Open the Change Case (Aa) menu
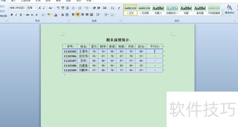The width and height of the screenshot is (238, 127). [51, 8]
